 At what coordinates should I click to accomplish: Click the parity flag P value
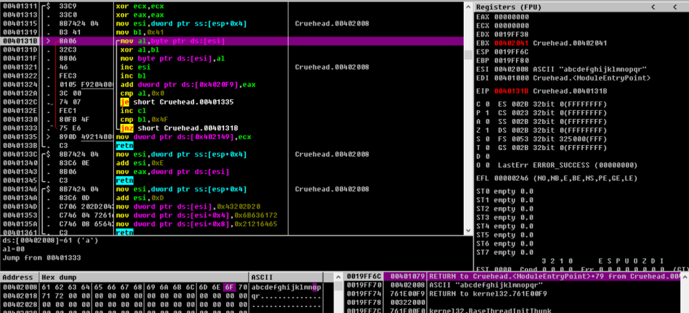click(488, 114)
